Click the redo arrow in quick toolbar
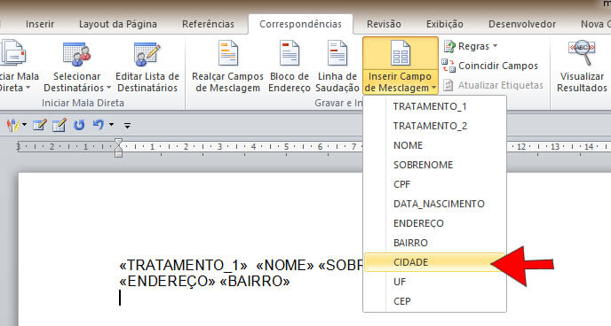611x326 pixels. point(79,125)
